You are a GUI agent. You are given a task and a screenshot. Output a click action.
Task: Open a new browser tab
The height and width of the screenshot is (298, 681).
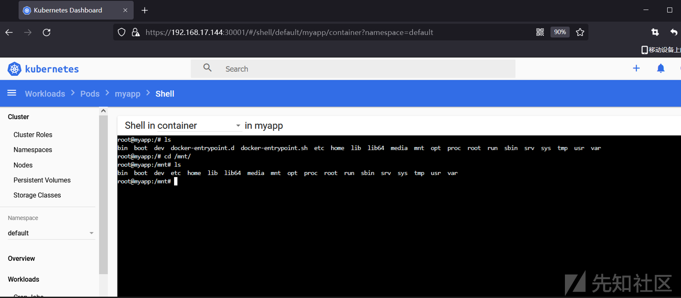(144, 10)
